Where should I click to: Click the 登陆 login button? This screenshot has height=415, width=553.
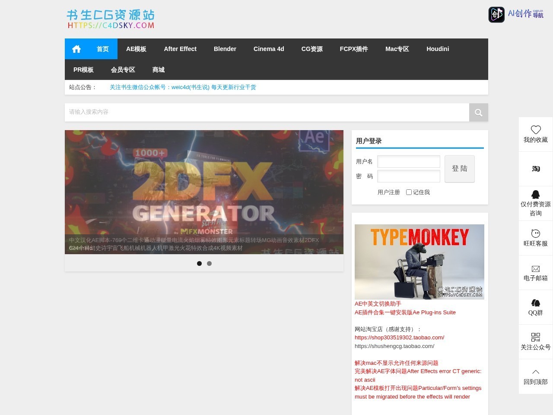pyautogui.click(x=460, y=169)
